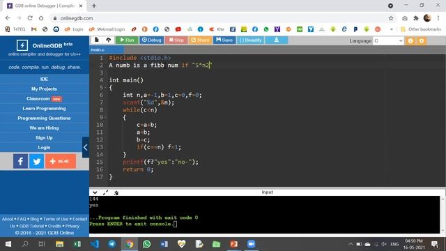
Task: Share on Twitter using the sidebar icon
Action: [37, 161]
